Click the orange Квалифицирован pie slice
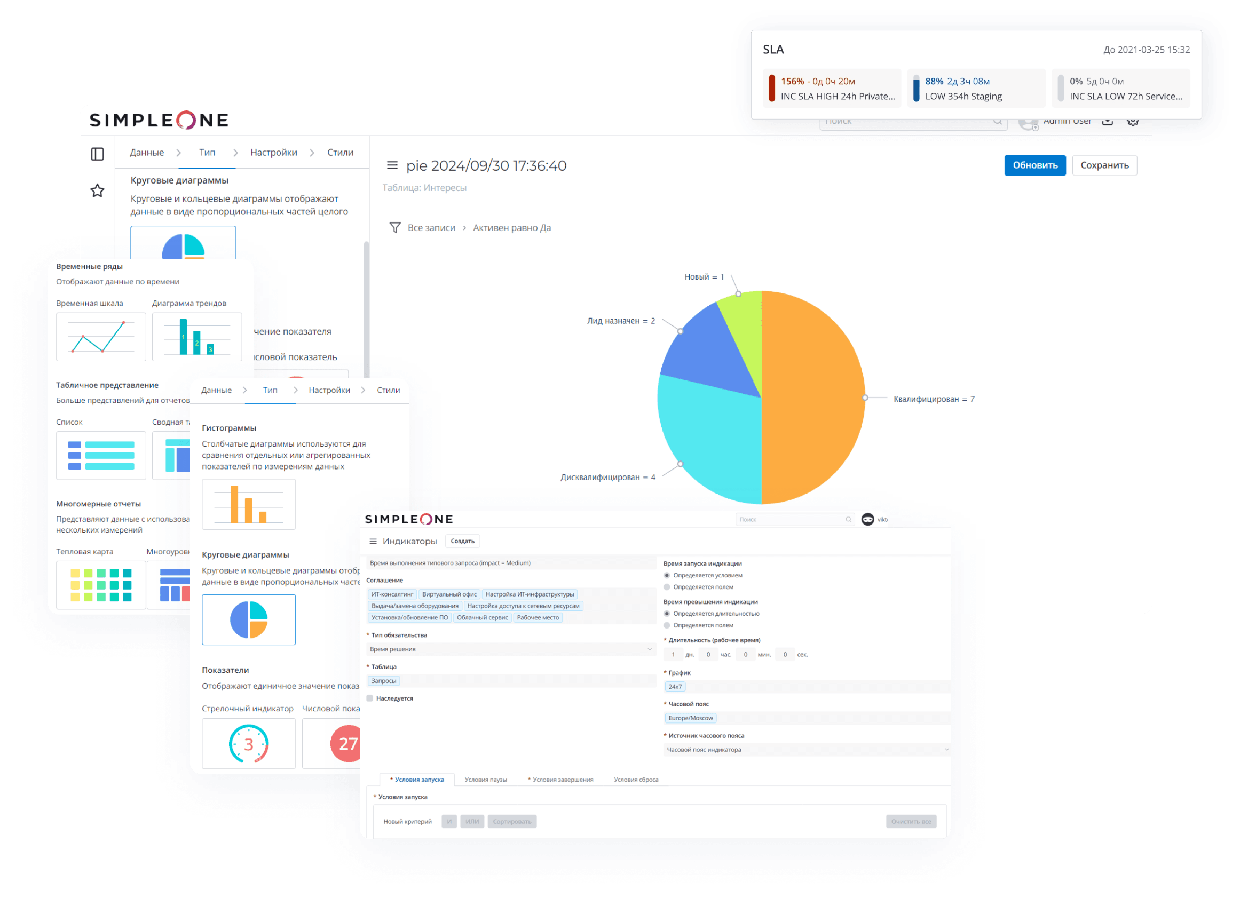This screenshot has height=898, width=1240. click(815, 398)
